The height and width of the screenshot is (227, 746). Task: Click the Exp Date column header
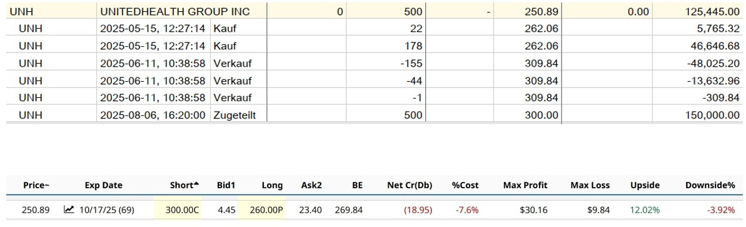click(103, 185)
